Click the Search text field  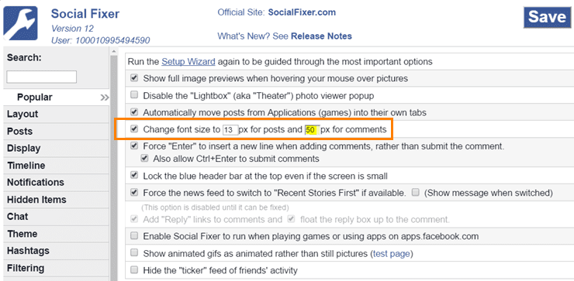pyautogui.click(x=41, y=77)
